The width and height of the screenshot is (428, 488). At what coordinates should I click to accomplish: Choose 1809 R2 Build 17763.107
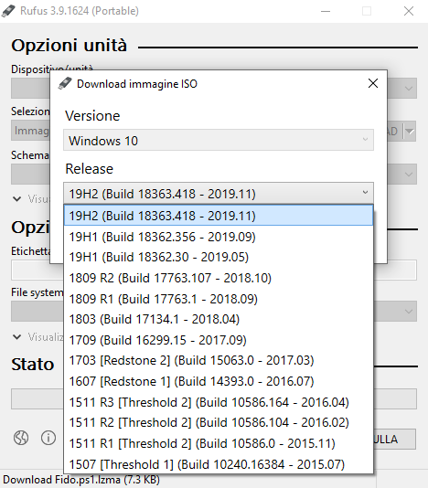(219, 278)
